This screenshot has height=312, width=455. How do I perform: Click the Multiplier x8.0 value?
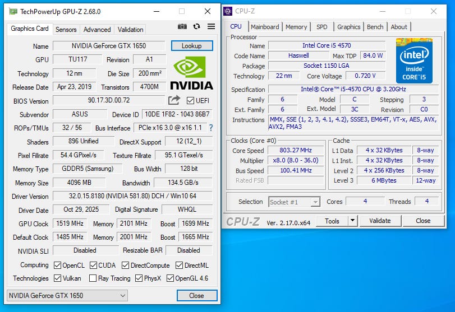coord(296,161)
